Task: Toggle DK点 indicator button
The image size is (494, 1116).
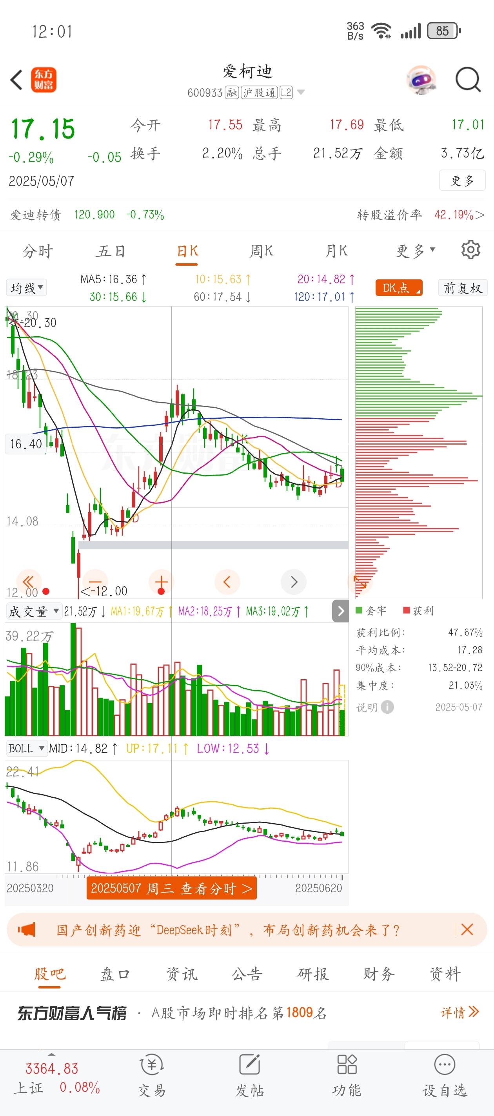Action: (399, 288)
